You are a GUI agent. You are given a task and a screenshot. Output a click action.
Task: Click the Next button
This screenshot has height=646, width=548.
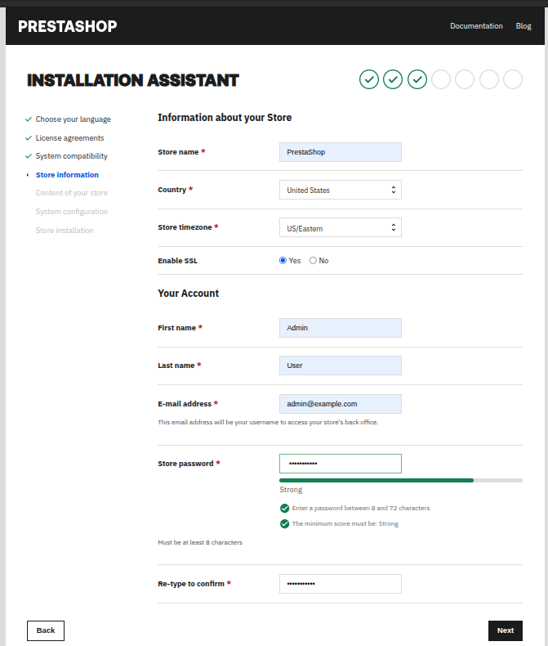coord(505,630)
